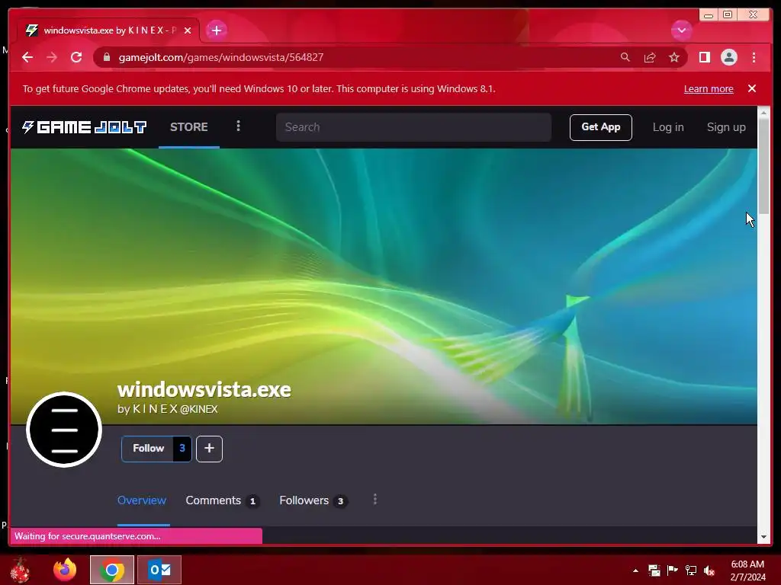This screenshot has height=585, width=781.
Task: Click the plus add-to-playlist button
Action: click(209, 449)
